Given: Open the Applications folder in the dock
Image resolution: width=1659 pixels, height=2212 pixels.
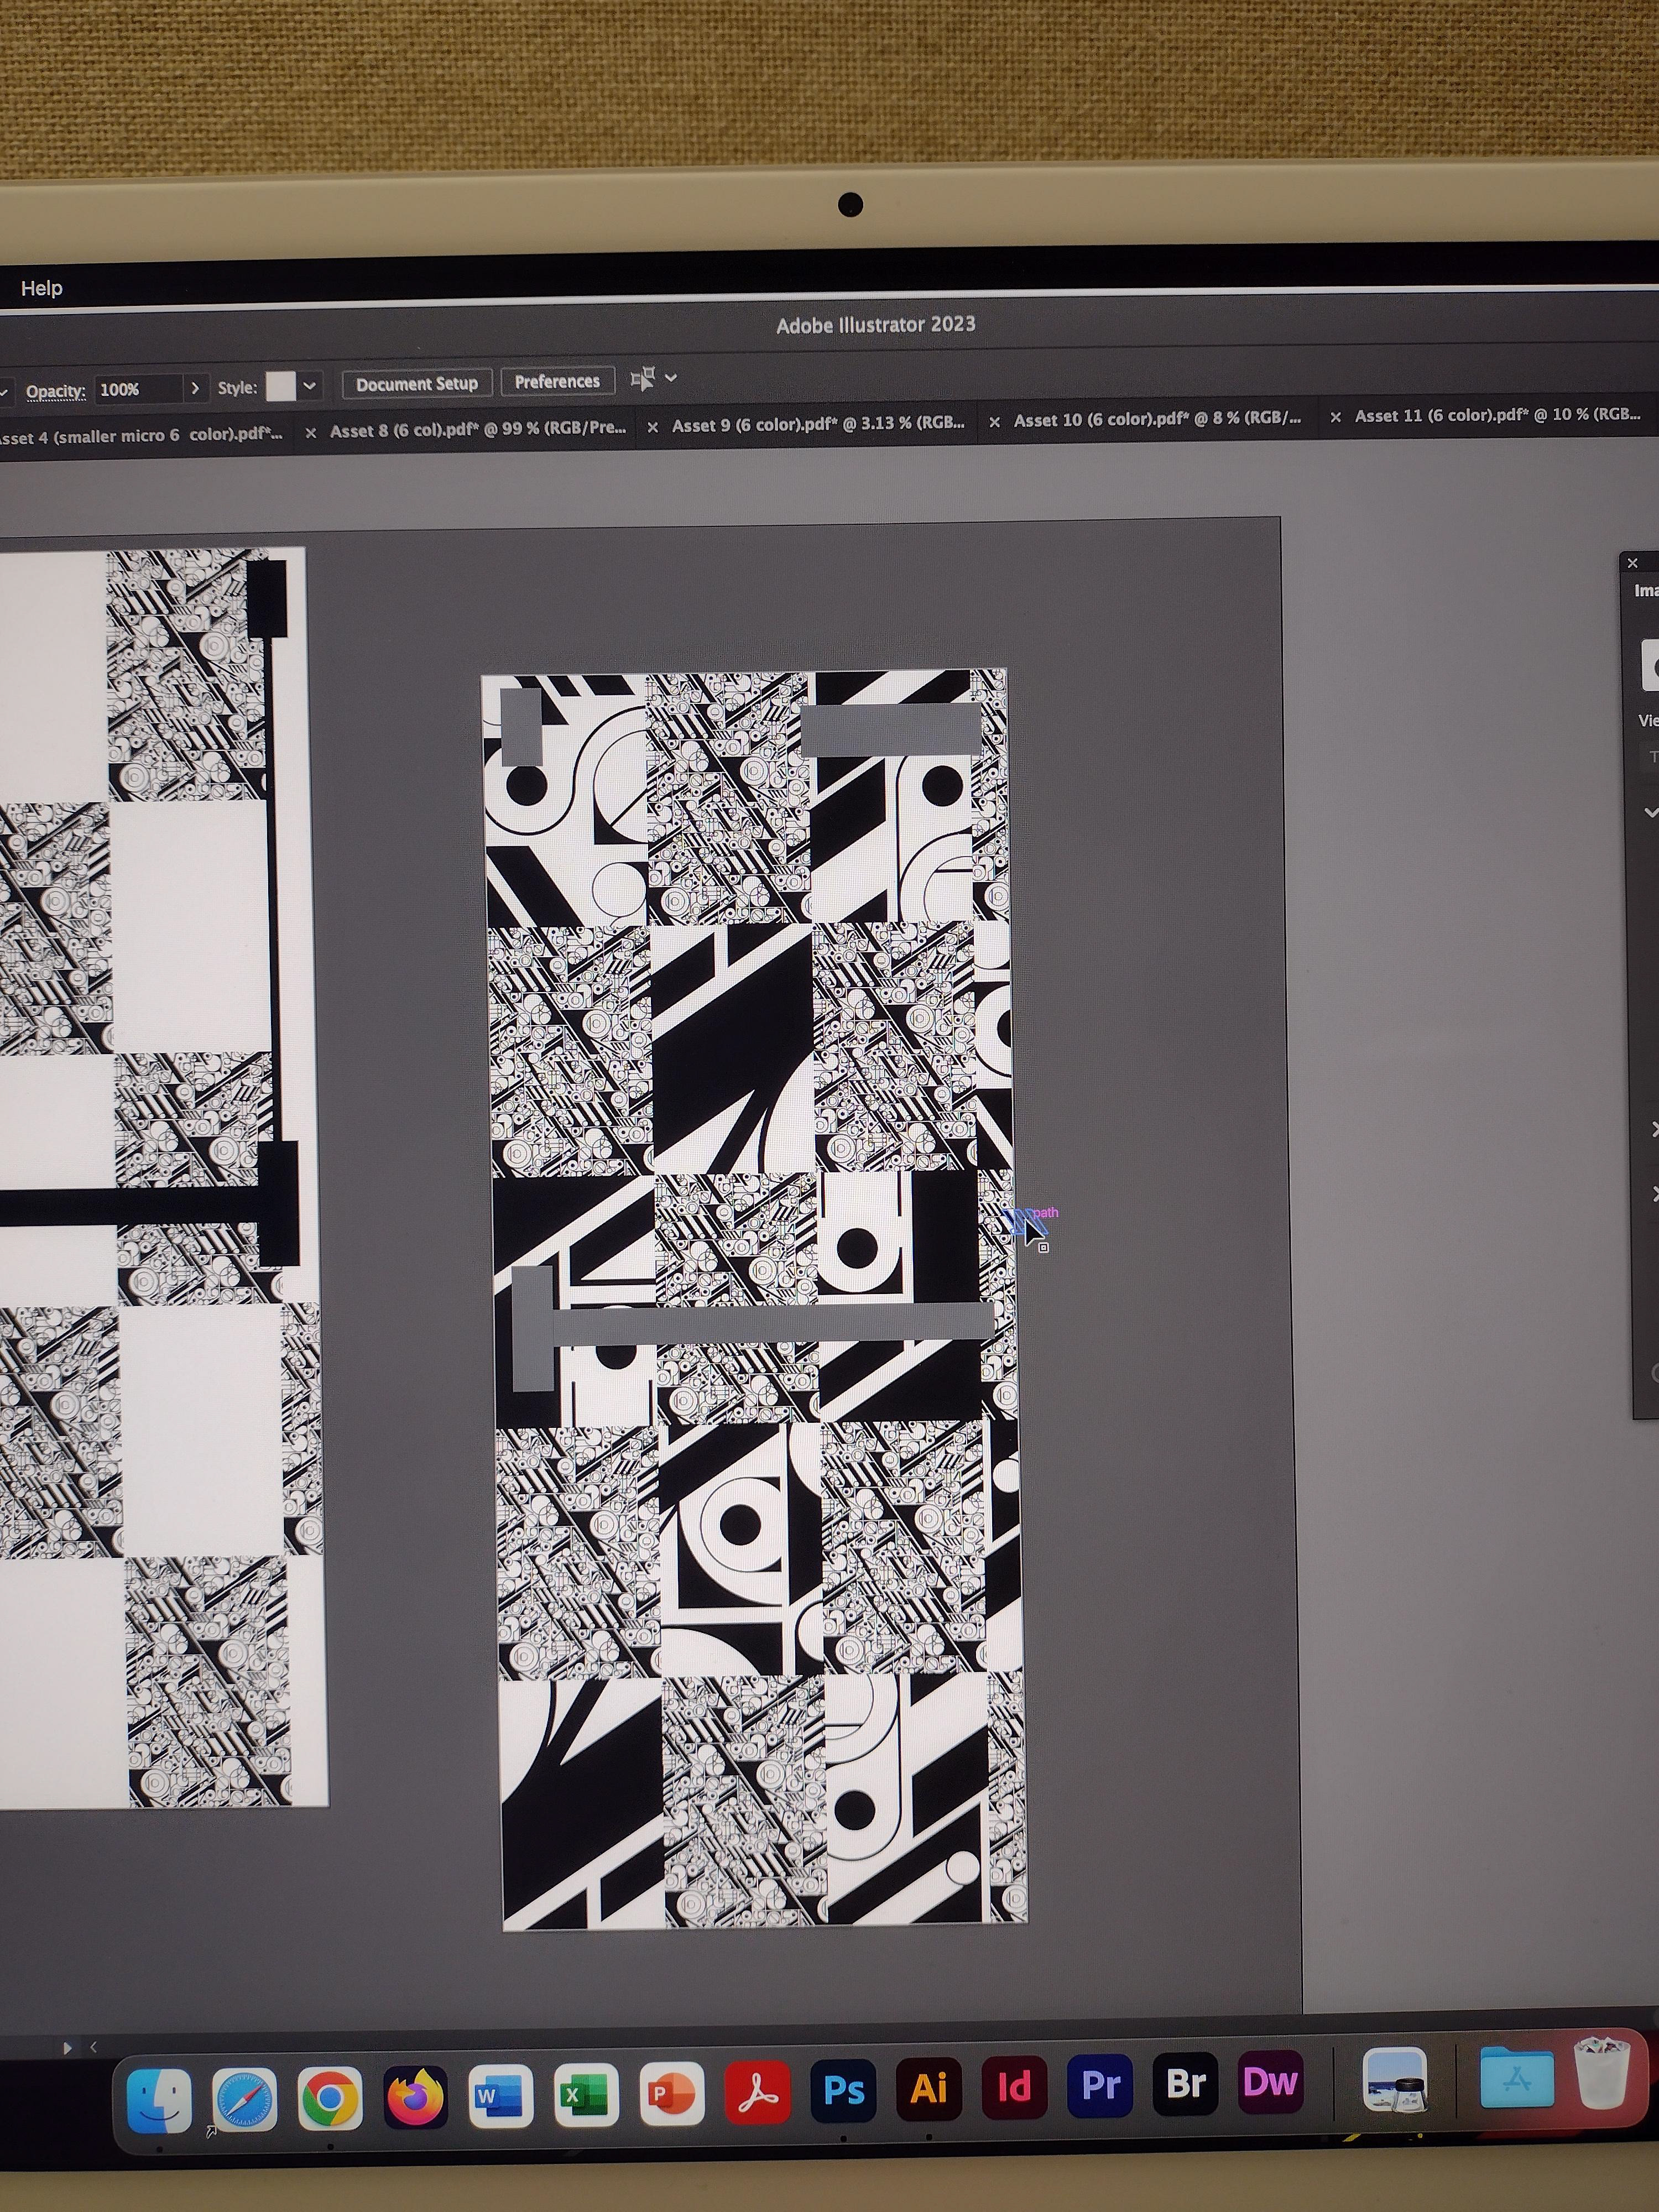Looking at the screenshot, I should coord(1517,2078).
